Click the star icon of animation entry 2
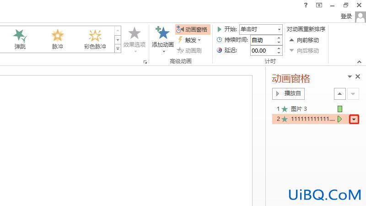Viewport: 366px width, 206px height. pyautogui.click(x=285, y=119)
